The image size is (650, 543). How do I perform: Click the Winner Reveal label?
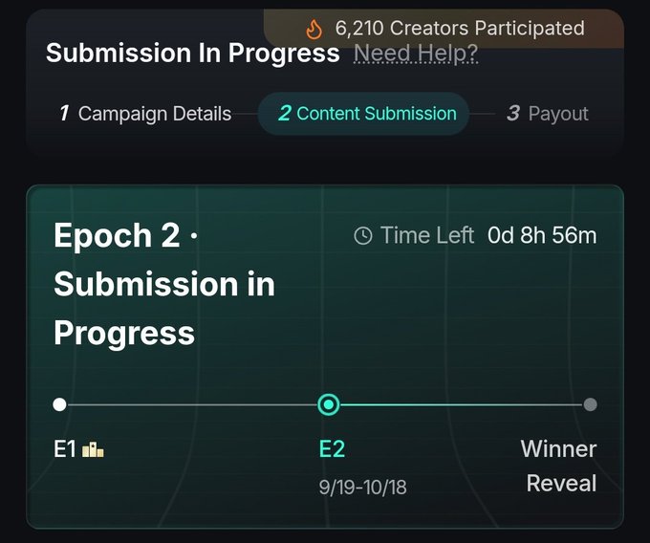(x=559, y=466)
